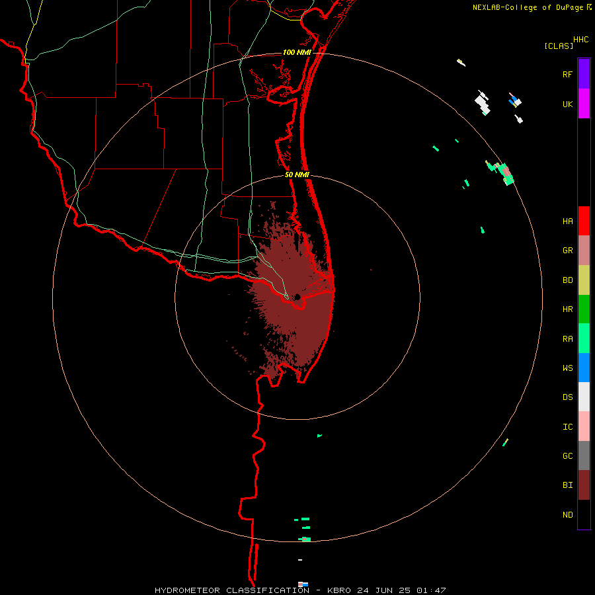Click the HHC product label
Image resolution: width=595 pixels, height=595 pixels.
[580, 40]
